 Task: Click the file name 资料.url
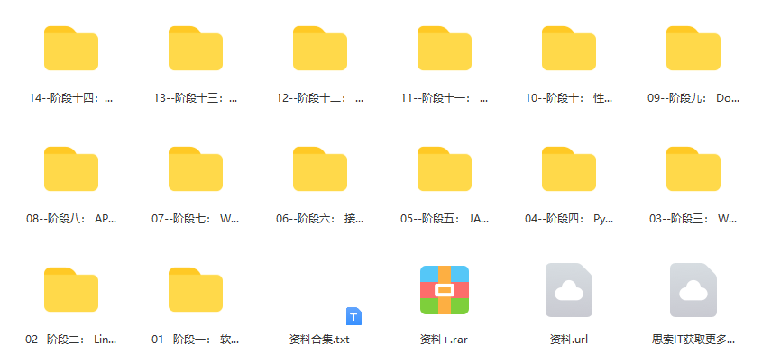pyautogui.click(x=569, y=340)
